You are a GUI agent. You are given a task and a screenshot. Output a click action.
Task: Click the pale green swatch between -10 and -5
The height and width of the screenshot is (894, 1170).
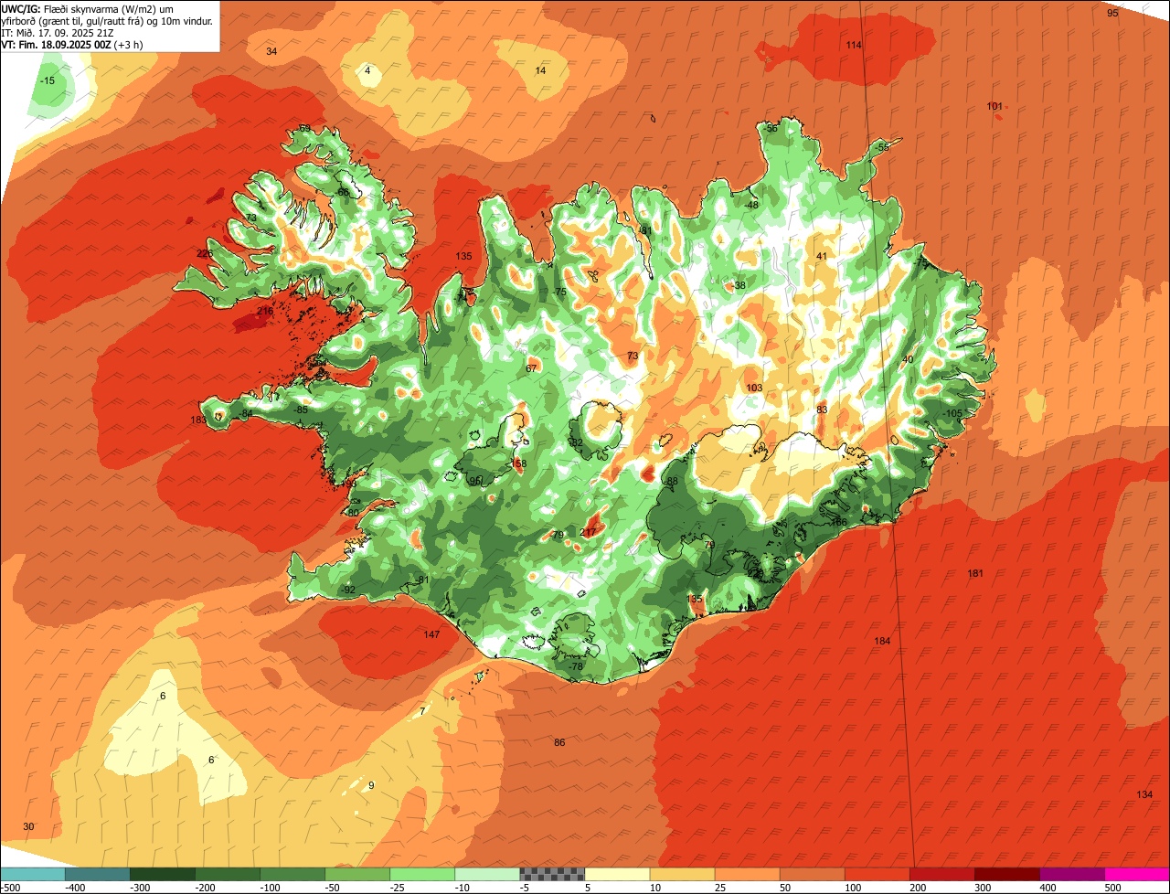click(486, 874)
